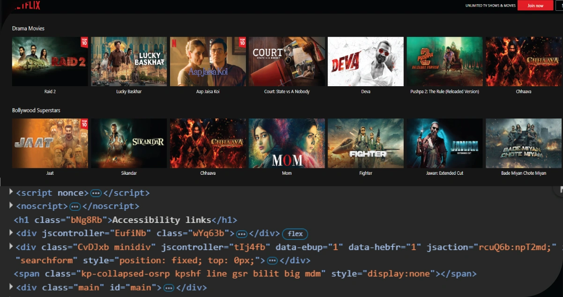The height and width of the screenshot is (297, 563).
Task: Select the Jawan: Extended Cut poster
Action: pyautogui.click(x=444, y=143)
